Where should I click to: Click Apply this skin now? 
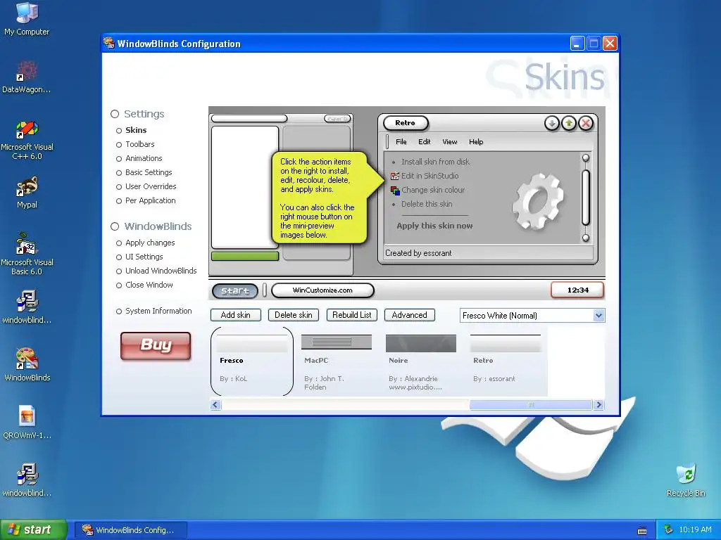coord(434,226)
